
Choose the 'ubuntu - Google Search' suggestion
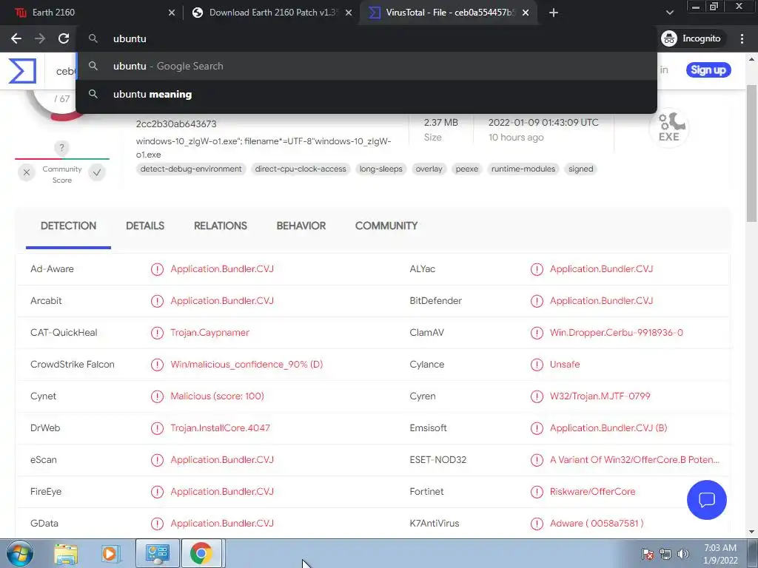point(366,66)
